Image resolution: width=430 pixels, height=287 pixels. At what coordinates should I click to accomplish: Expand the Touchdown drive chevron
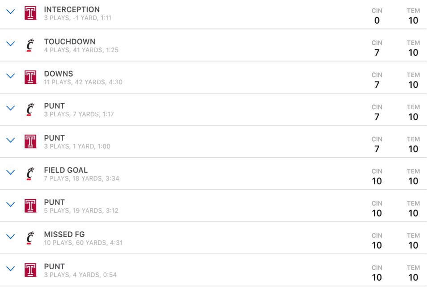click(10, 44)
